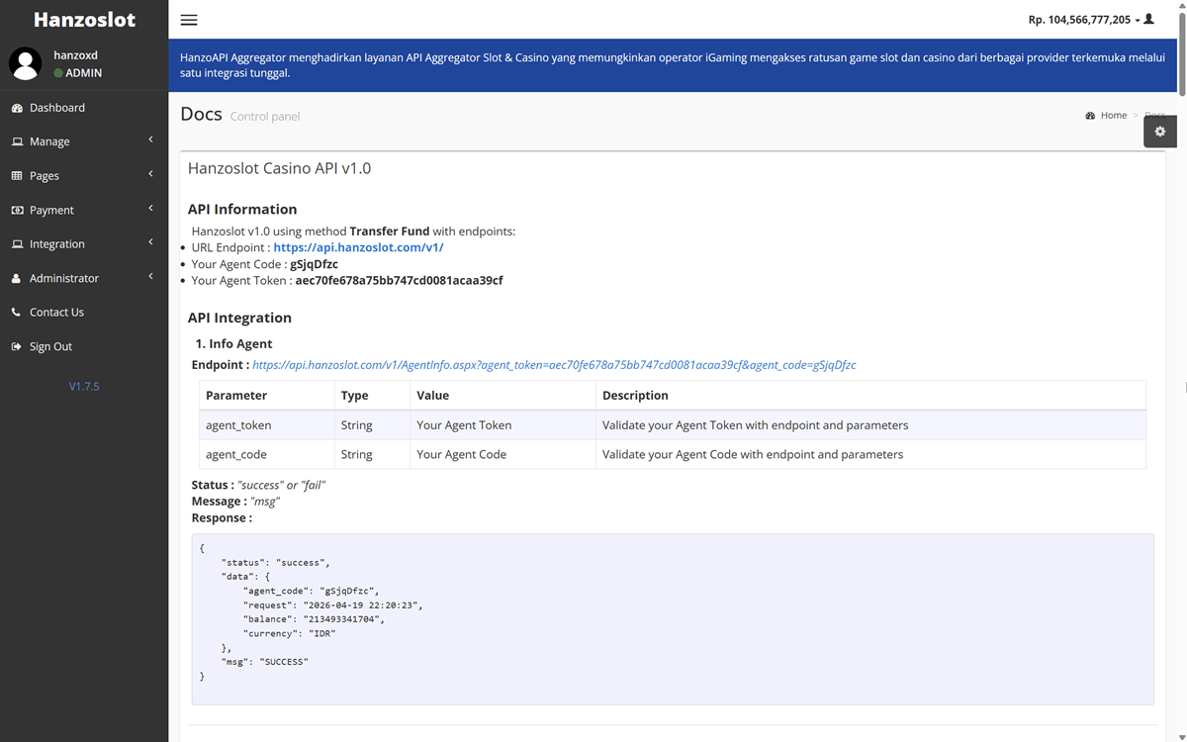
Task: Click the agent_token parameter cell
Action: (267, 425)
